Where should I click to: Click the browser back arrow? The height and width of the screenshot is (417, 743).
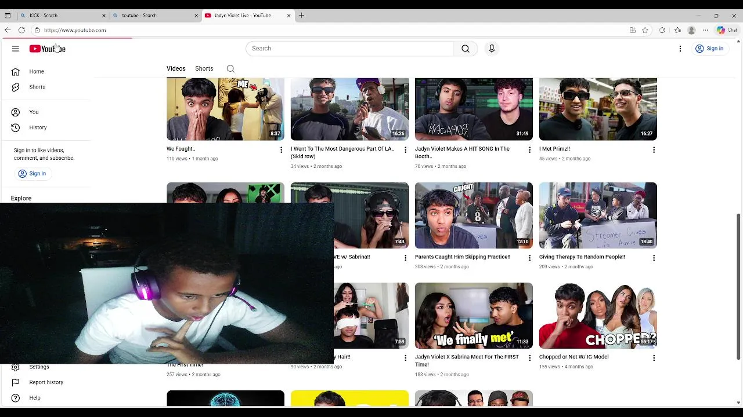point(8,30)
